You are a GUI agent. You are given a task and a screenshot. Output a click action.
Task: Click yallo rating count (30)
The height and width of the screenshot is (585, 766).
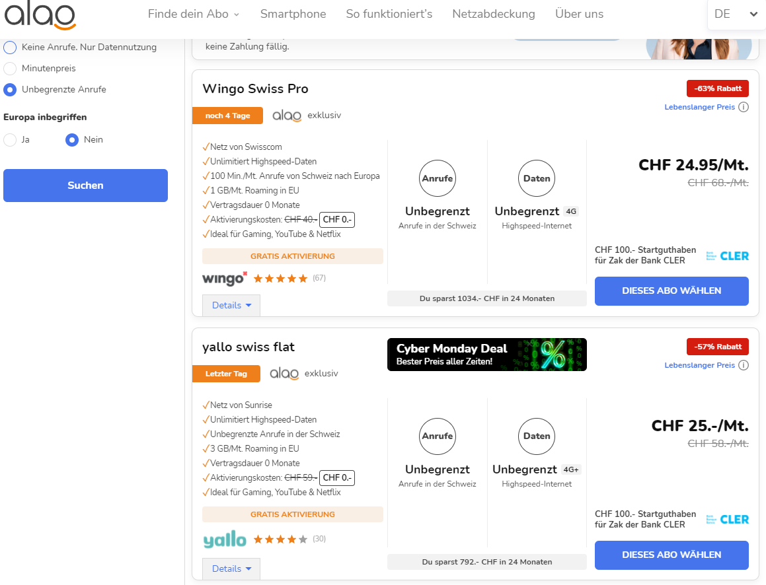(x=319, y=539)
